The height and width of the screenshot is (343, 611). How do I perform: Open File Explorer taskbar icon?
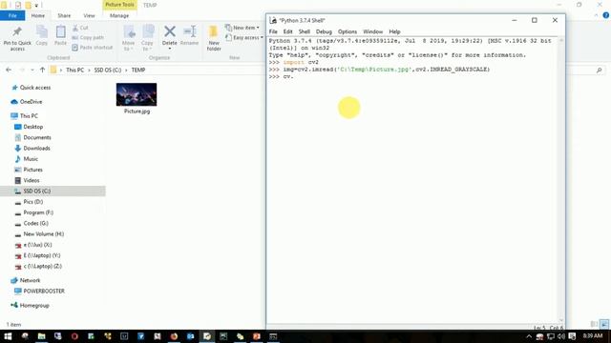tap(41, 336)
